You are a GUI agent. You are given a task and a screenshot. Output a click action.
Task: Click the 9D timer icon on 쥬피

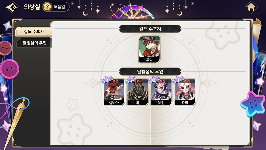183,97
